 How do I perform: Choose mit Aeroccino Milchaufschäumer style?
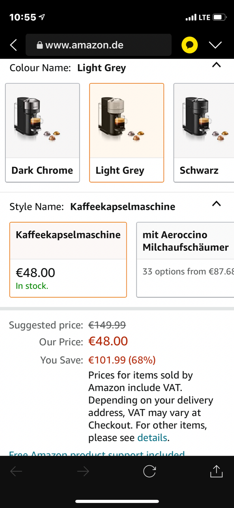coord(185,260)
